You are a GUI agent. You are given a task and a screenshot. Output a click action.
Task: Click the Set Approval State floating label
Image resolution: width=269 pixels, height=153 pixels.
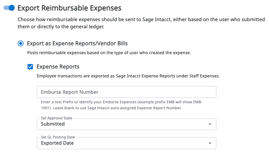(57, 118)
